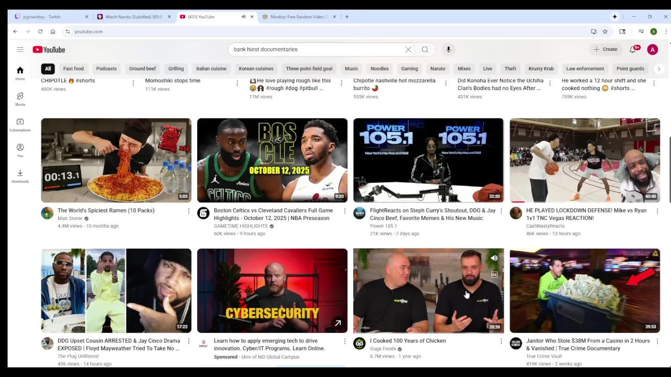Show more filter chips with right arrow
This screenshot has width=671, height=377.
(658, 69)
